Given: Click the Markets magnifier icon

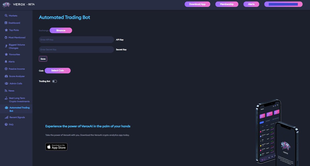Looking at the screenshot, I should pos(6,15).
